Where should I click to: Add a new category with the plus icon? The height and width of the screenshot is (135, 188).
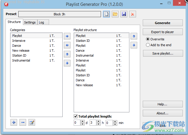14,123
